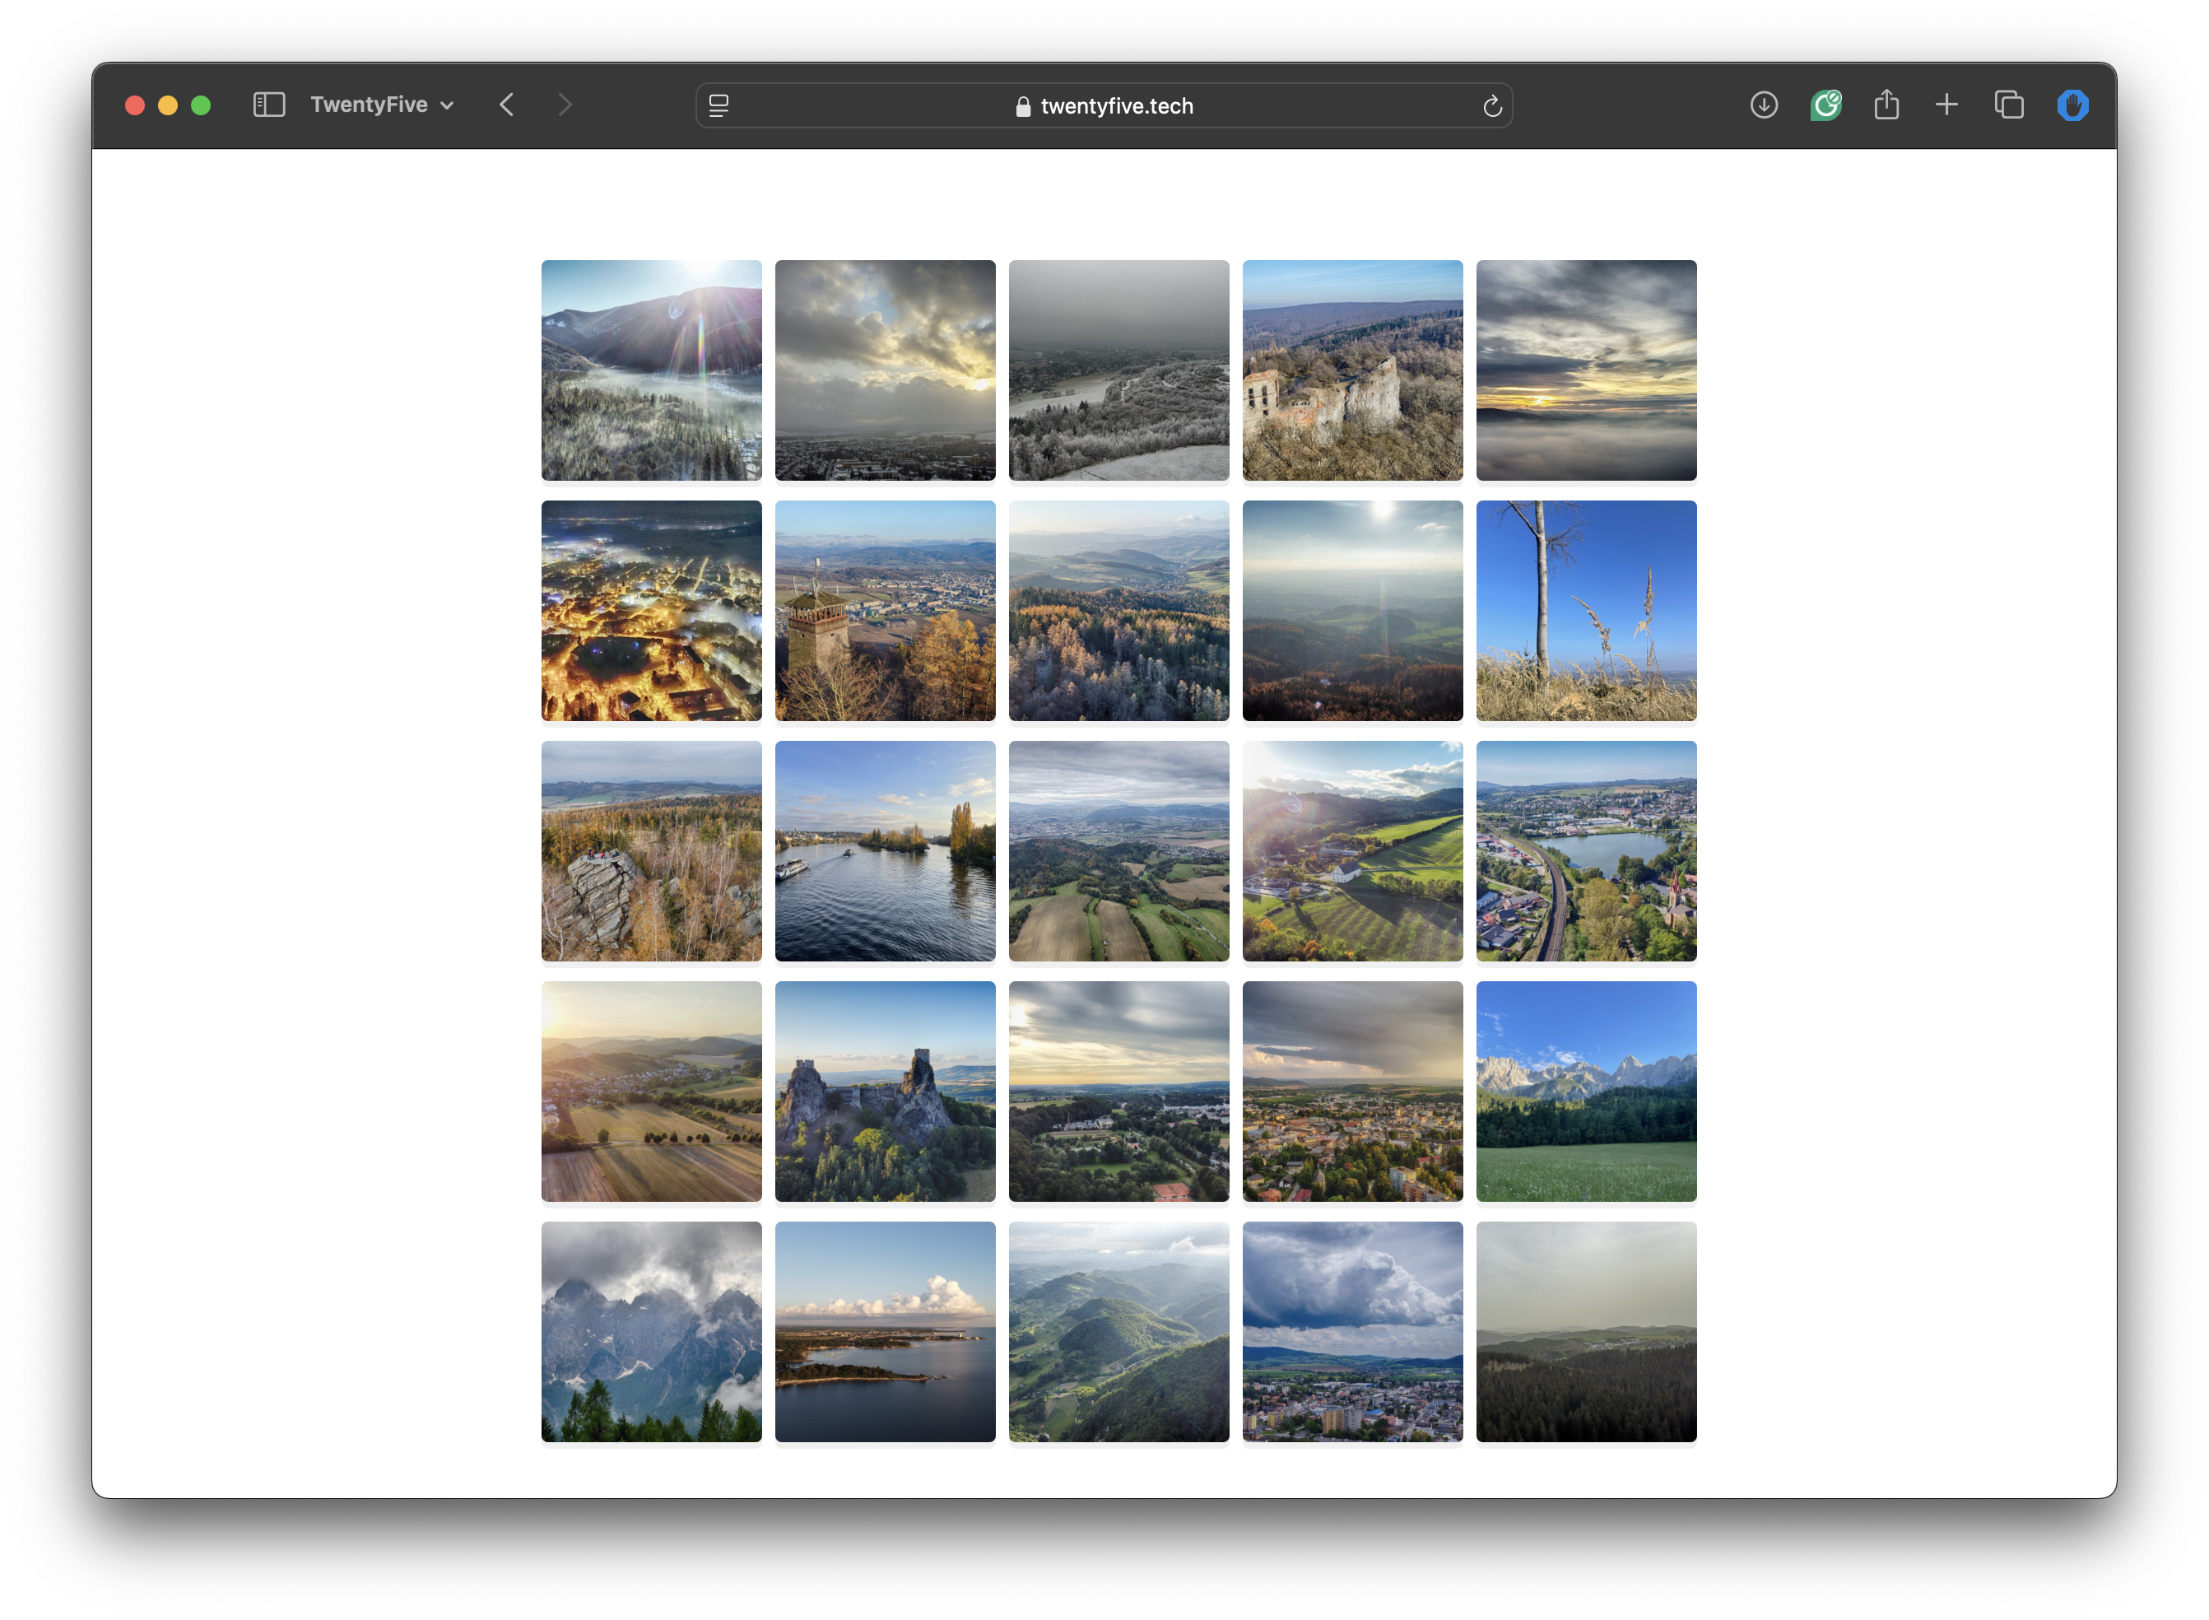Reload the twentyfive.tech page
The image size is (2209, 1620).
tap(1492, 105)
